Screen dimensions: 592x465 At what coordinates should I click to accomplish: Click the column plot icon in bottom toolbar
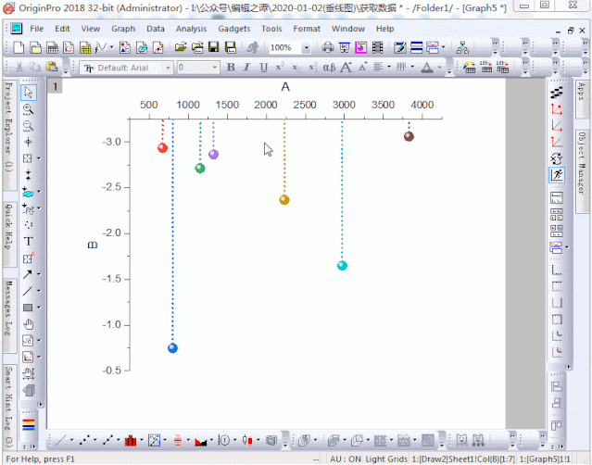click(132, 440)
